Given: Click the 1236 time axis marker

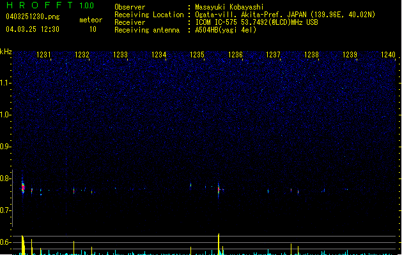Looking at the screenshot, I should pyautogui.click(x=235, y=55).
